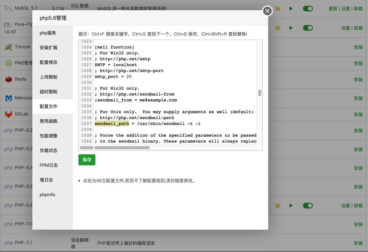
Task: Click the PHP-7.1 php icon
Action: (8, 243)
